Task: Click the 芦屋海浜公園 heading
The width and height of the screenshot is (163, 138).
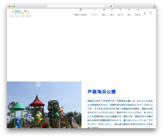Action: click(101, 92)
